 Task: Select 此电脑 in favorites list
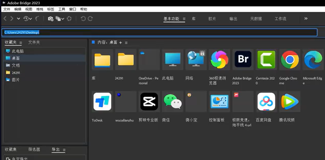pyautogui.click(x=18, y=51)
